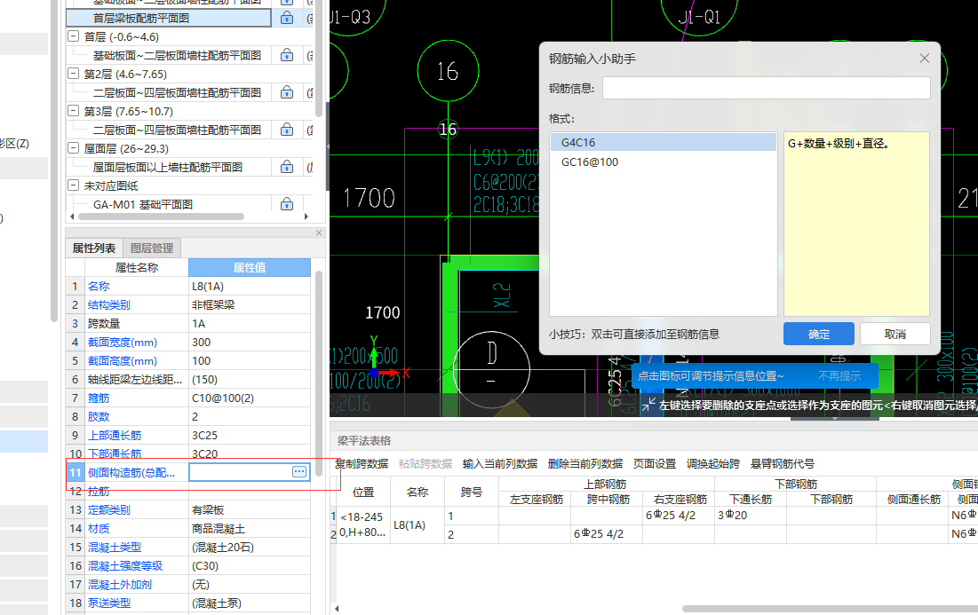The width and height of the screenshot is (978, 615).
Task: Click the 混凝土强度等级 property name
Action: [x=125, y=566]
